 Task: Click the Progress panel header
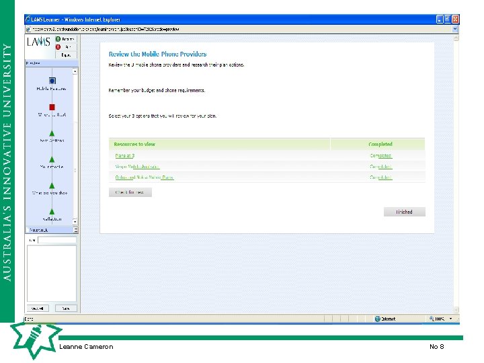coord(52,63)
